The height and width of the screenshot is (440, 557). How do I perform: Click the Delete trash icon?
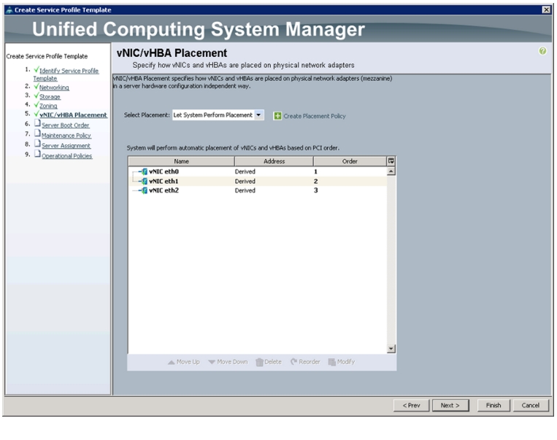[x=259, y=362]
